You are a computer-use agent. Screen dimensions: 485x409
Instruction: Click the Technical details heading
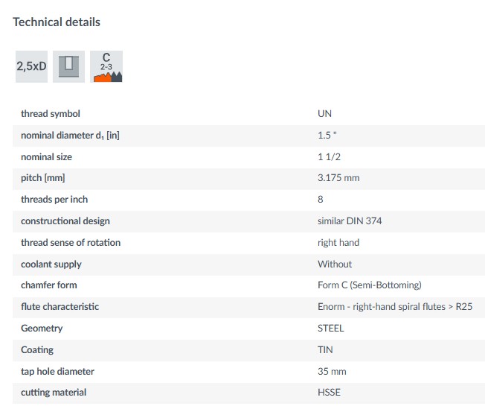[x=57, y=22]
